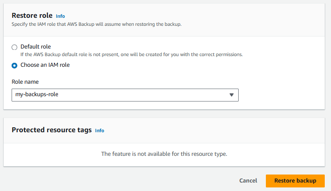Click the IAM role description under Restore role
The width and height of the screenshot is (331, 191).
point(96,24)
